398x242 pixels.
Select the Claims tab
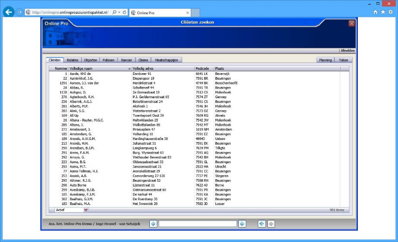pos(143,60)
